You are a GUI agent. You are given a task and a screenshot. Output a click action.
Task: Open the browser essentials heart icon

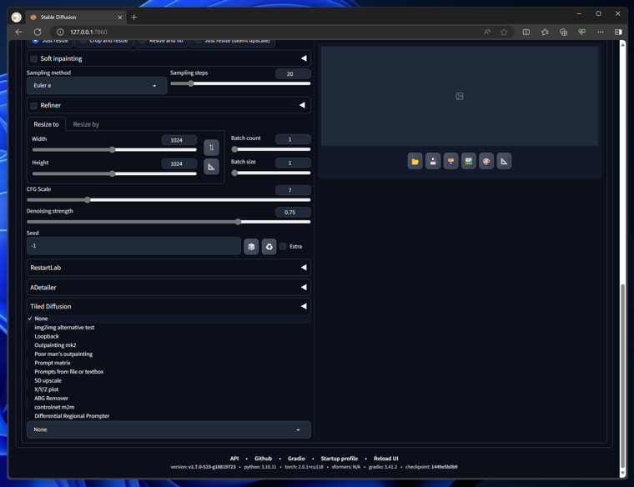pos(581,32)
